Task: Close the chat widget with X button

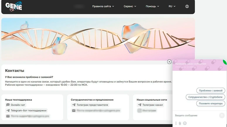Action: (169, 62)
